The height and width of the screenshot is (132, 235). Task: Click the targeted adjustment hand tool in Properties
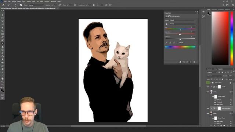pos(166,24)
